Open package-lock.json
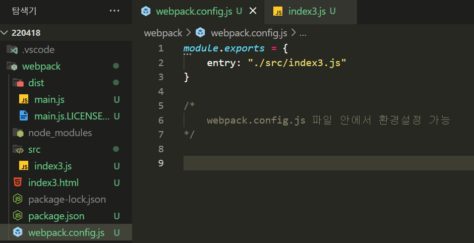The height and width of the screenshot is (243, 474). tap(66, 199)
